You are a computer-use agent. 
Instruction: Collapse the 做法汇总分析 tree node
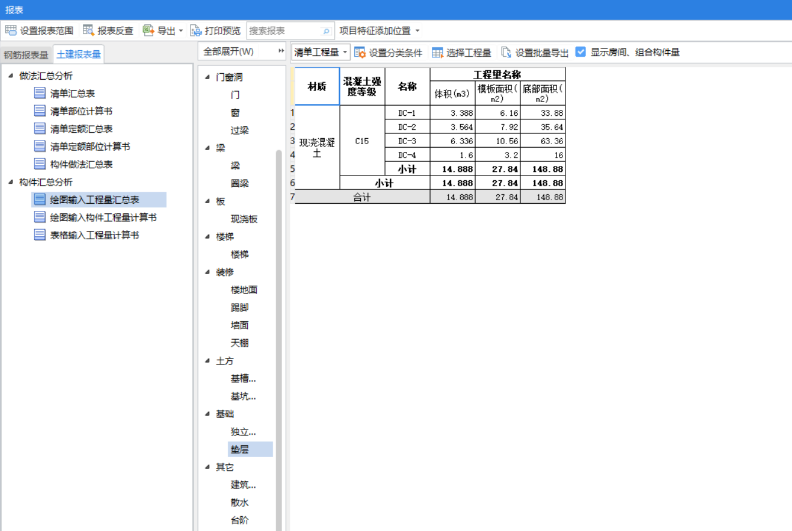coord(11,76)
